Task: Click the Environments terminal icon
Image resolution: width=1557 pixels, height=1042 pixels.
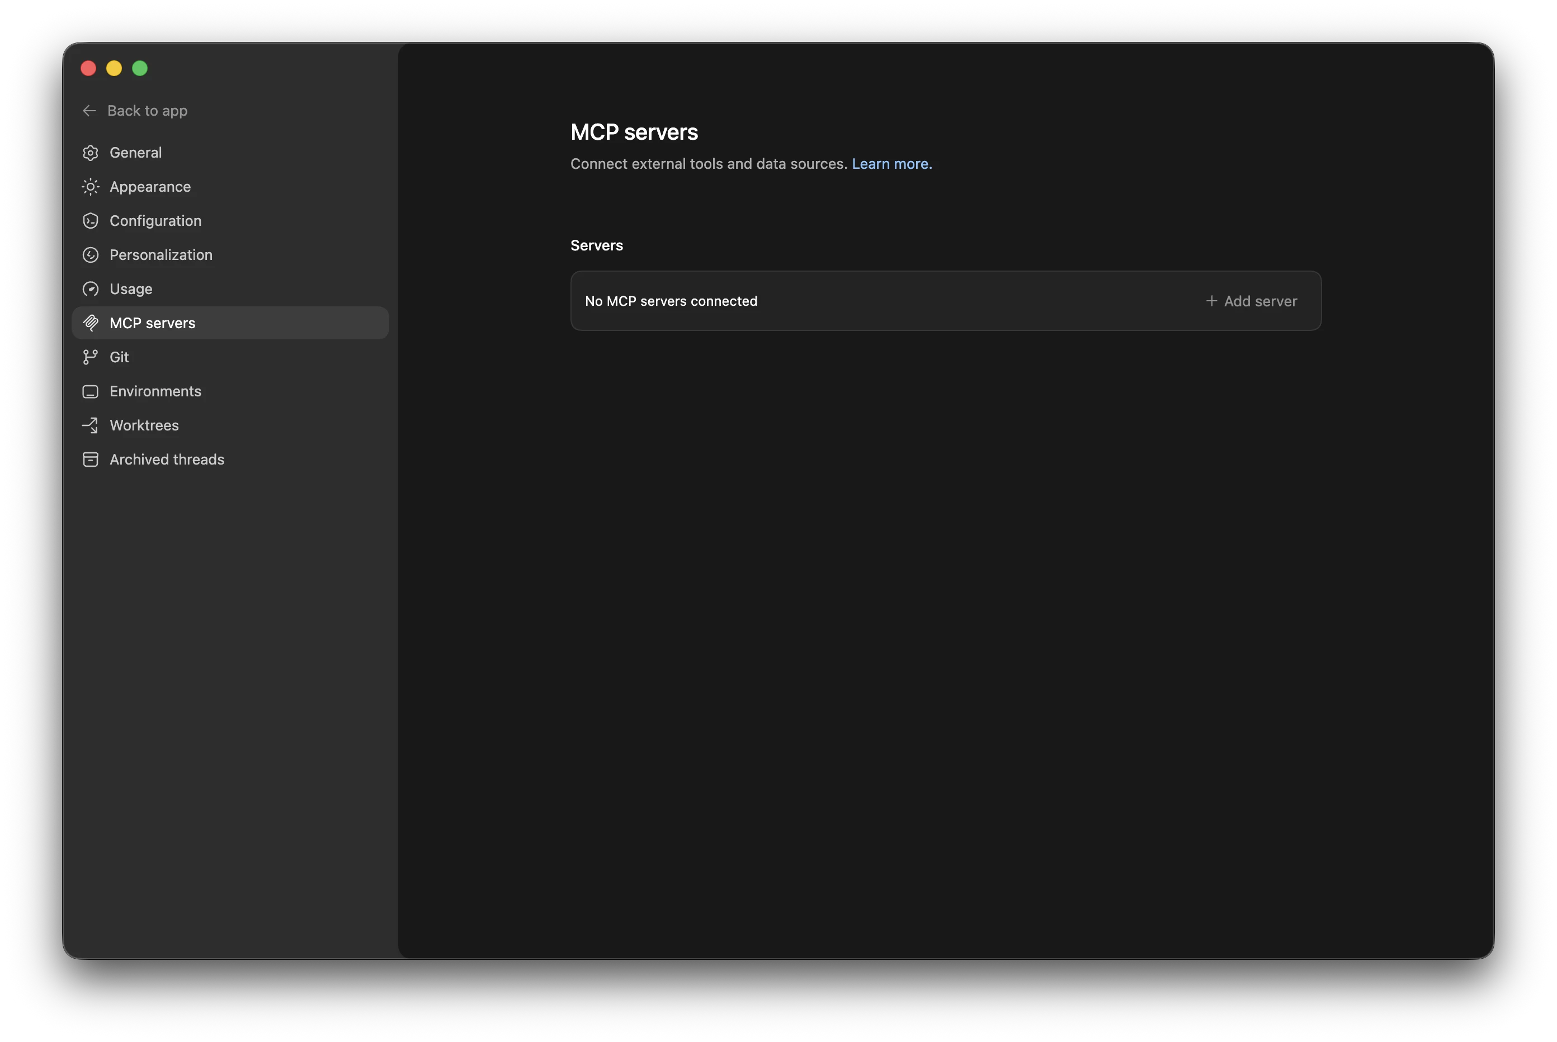Action: [91, 391]
